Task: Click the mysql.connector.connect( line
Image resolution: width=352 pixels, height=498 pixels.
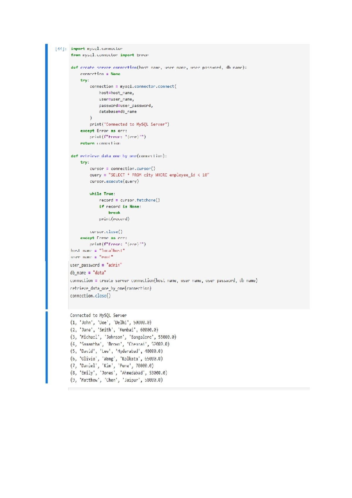Action: [x=133, y=87]
